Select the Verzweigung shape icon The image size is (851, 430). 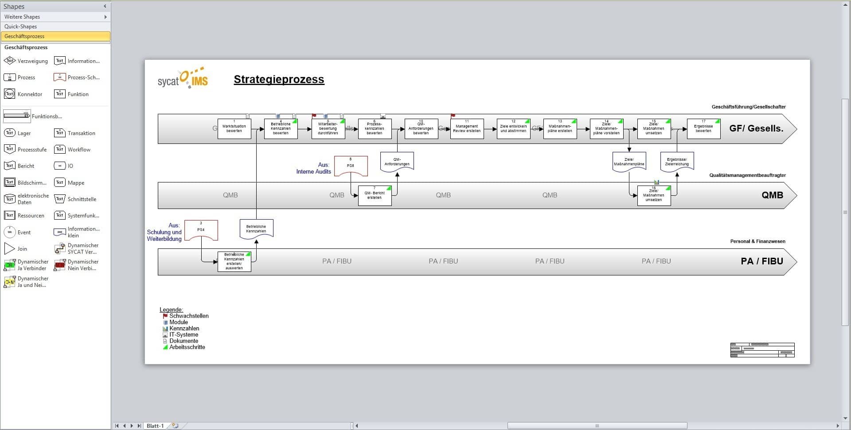(x=10, y=61)
